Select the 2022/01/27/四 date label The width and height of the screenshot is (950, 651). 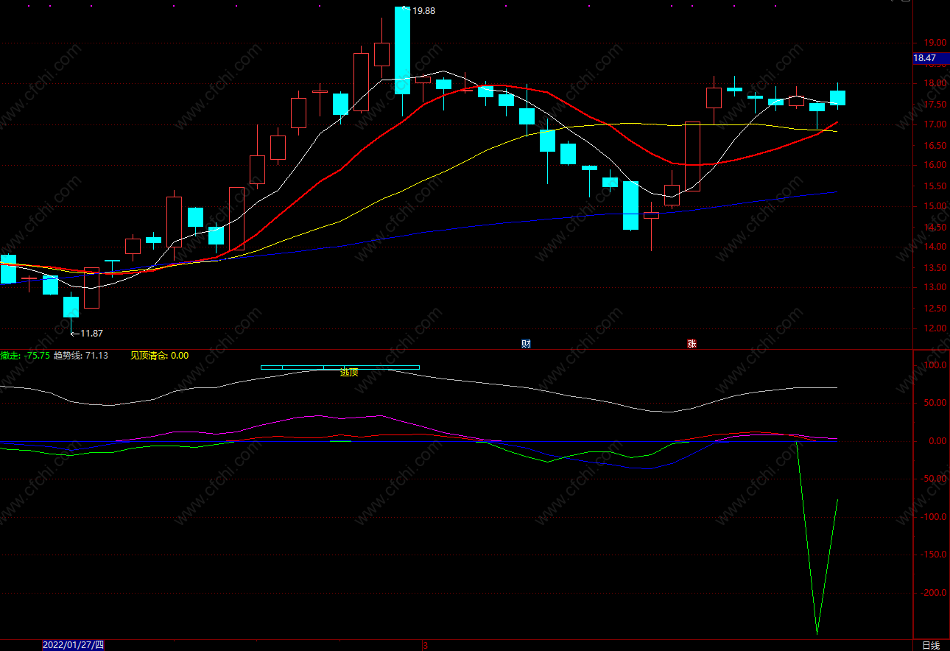point(73,645)
